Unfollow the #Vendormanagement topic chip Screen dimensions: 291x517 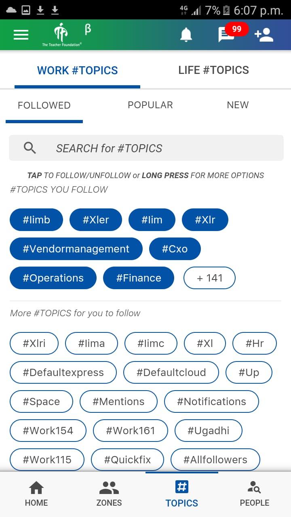click(x=76, y=249)
